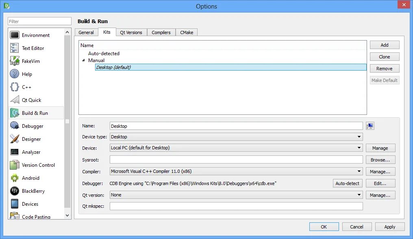Image resolution: width=413 pixels, height=239 pixels.
Task: Click Manage... next to Compiler
Action: [x=380, y=172]
